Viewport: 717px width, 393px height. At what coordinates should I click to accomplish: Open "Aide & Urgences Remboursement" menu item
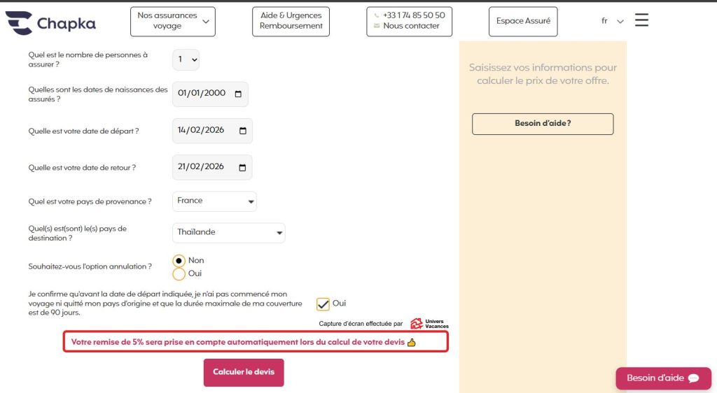[x=291, y=21]
